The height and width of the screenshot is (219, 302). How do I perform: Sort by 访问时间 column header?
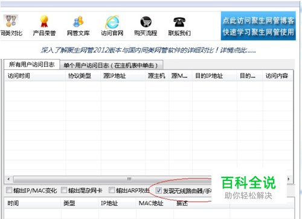35,76
